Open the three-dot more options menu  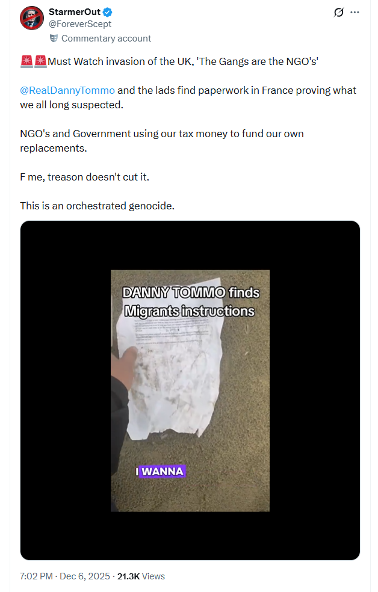tap(355, 12)
